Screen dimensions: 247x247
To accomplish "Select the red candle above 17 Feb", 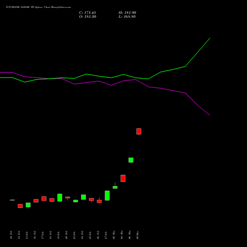I will click(x=44, y=199).
